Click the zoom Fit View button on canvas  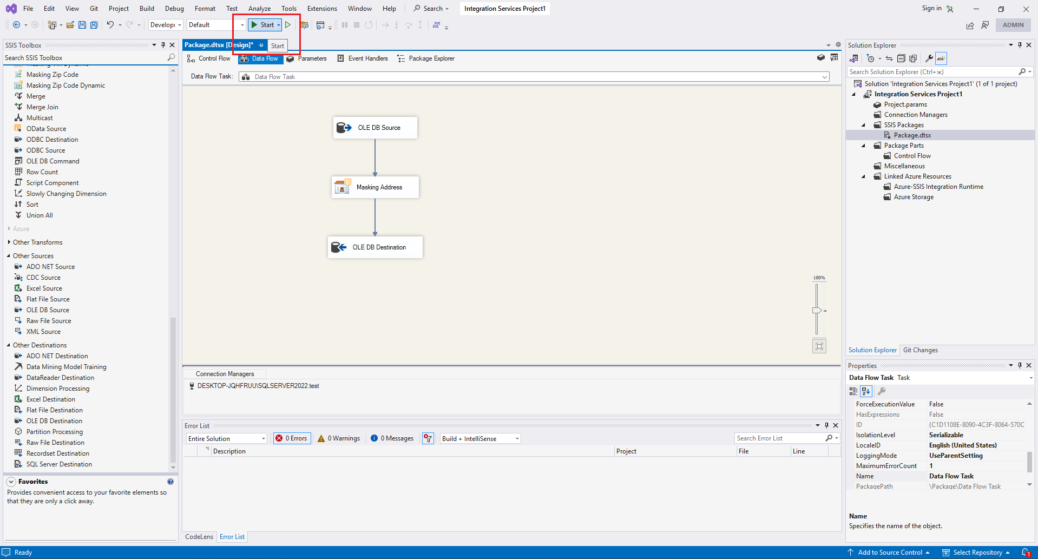pos(819,346)
